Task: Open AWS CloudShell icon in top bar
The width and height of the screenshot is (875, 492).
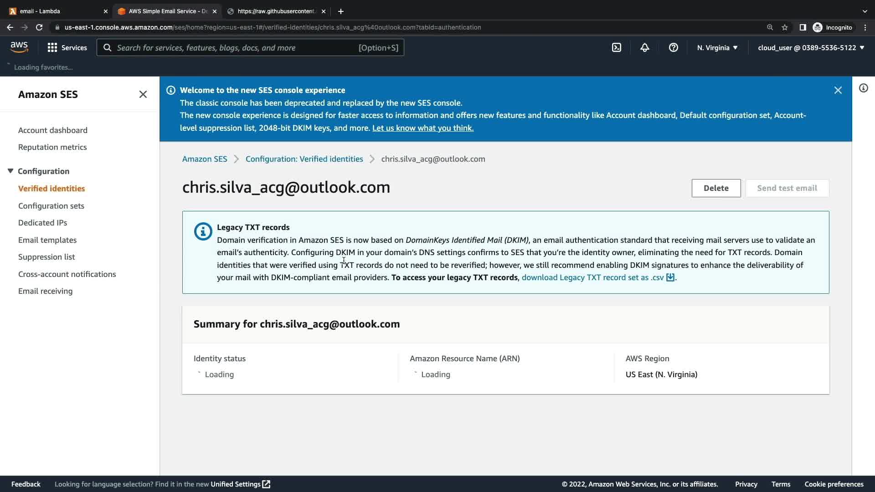Action: tap(616, 47)
